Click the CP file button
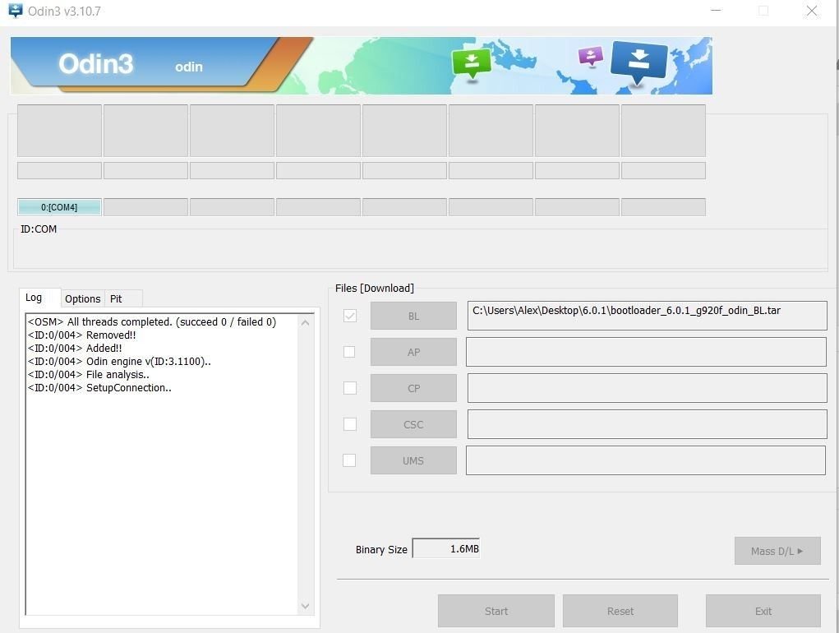Viewport: 839px width, 633px height. tap(413, 389)
